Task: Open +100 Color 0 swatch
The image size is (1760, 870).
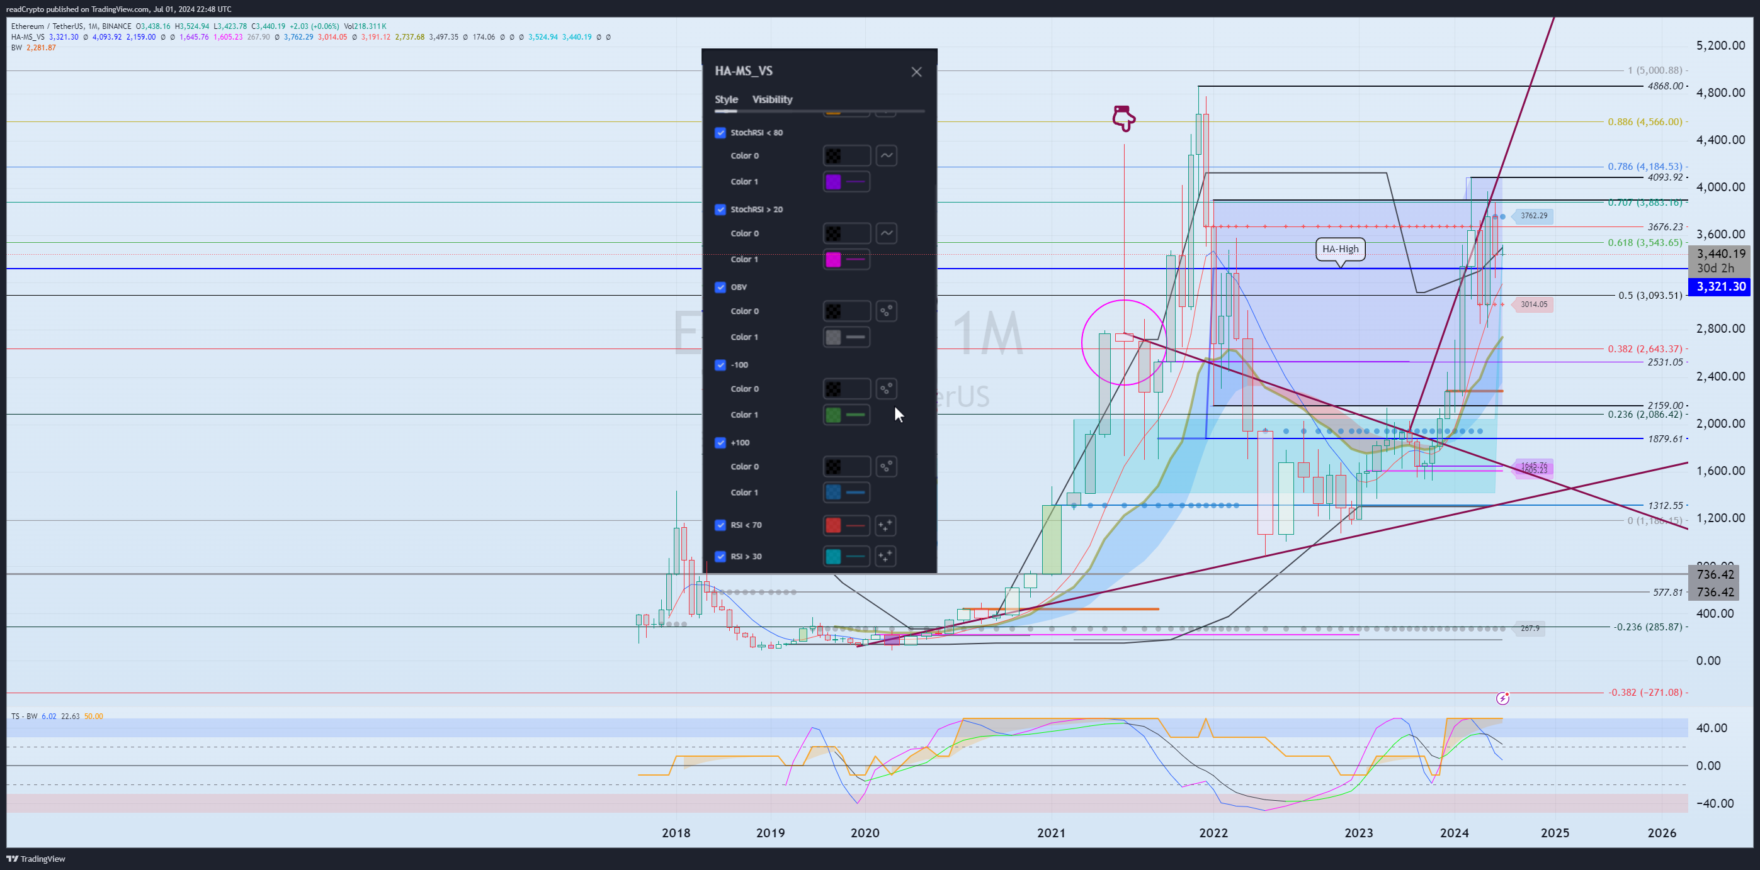Action: 846,467
